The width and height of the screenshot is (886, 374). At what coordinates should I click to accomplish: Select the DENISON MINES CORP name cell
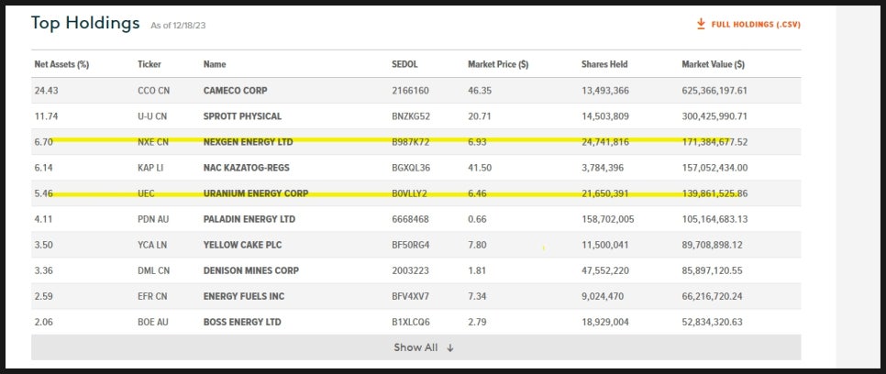251,270
